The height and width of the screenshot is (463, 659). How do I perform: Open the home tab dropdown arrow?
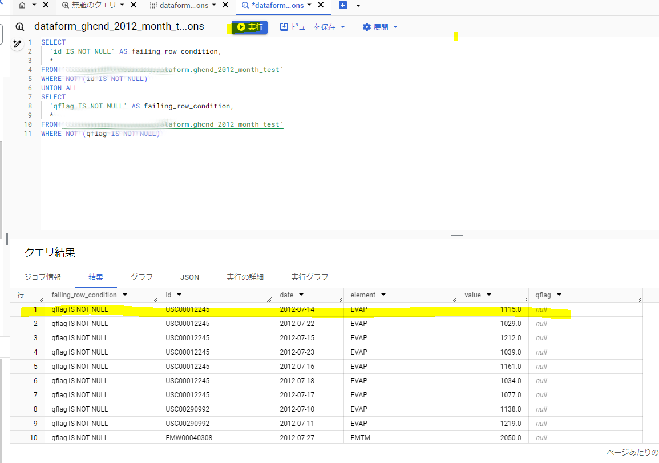coord(34,5)
